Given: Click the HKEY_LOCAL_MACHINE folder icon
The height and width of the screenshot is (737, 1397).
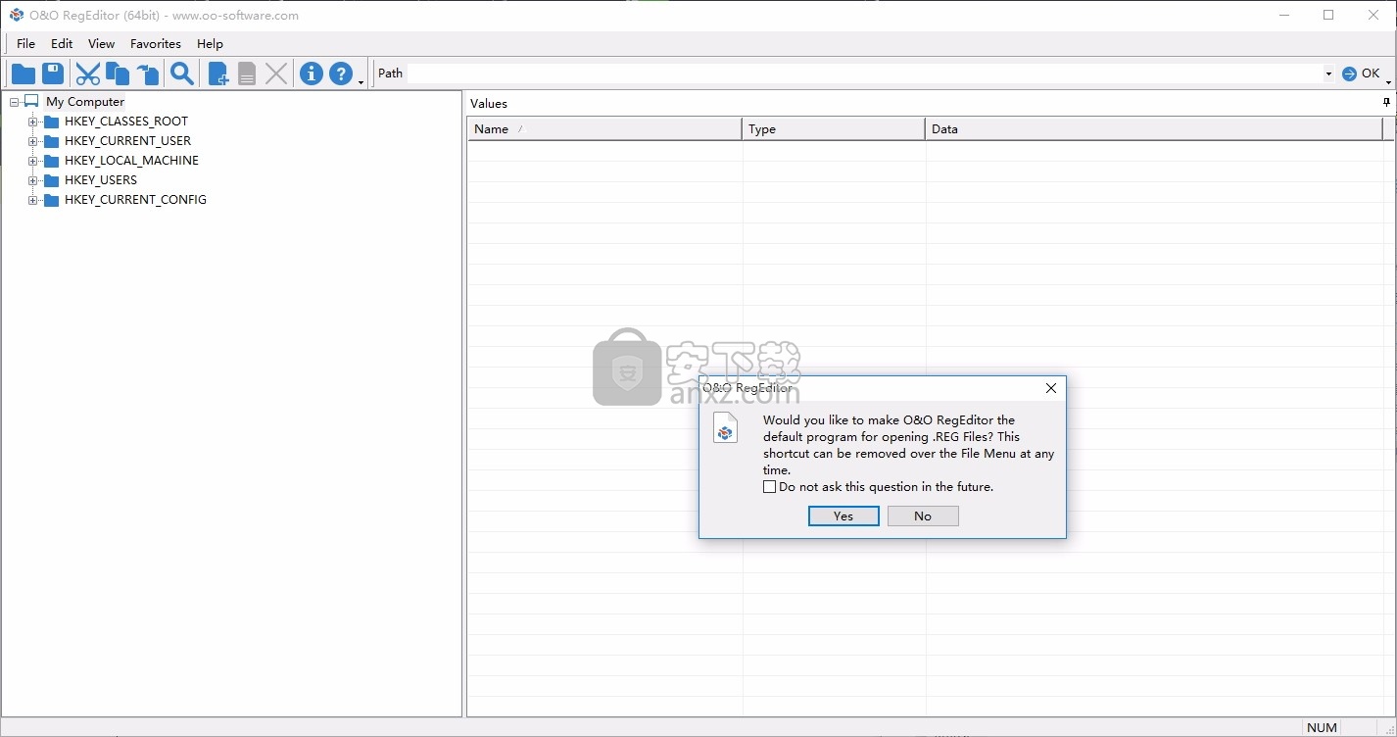Looking at the screenshot, I should pos(51,161).
